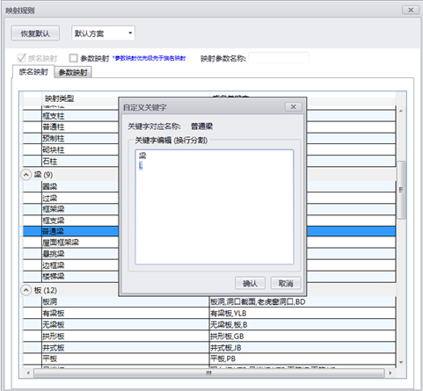Collapse the 板 (12) group
Image resolution: width=423 pixels, height=391 pixels.
click(26, 290)
